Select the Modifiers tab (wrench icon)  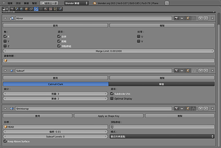36,9
